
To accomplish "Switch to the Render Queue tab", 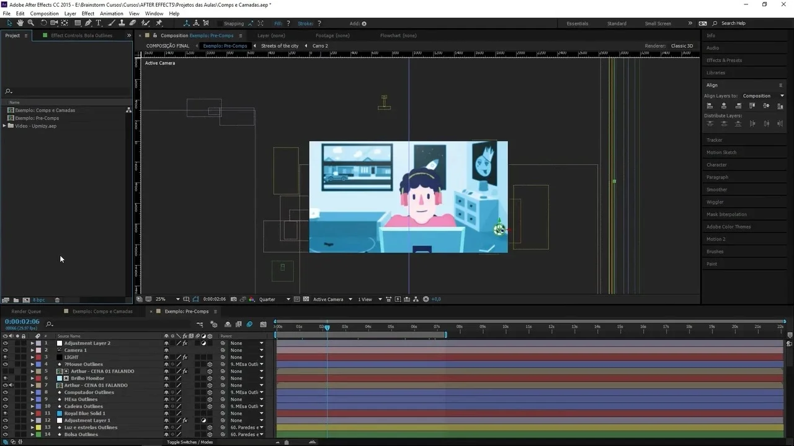I will [x=26, y=312].
